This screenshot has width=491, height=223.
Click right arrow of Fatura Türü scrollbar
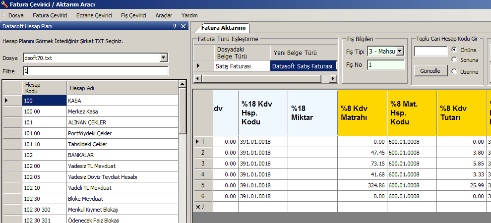(x=333, y=78)
